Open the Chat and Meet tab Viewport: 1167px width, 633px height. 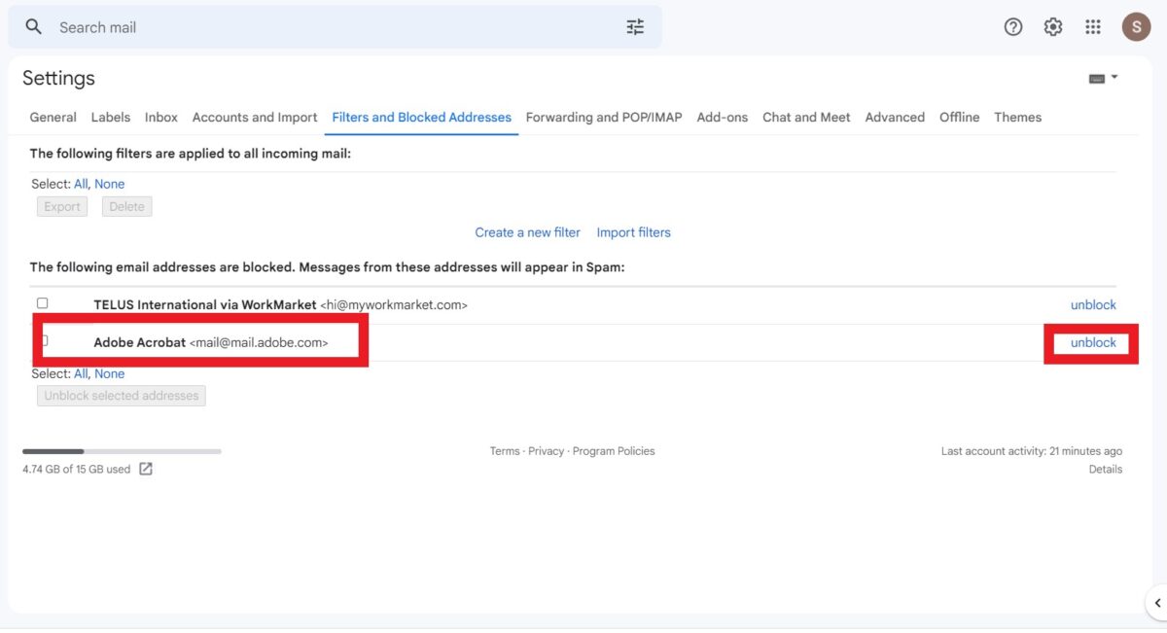(806, 117)
